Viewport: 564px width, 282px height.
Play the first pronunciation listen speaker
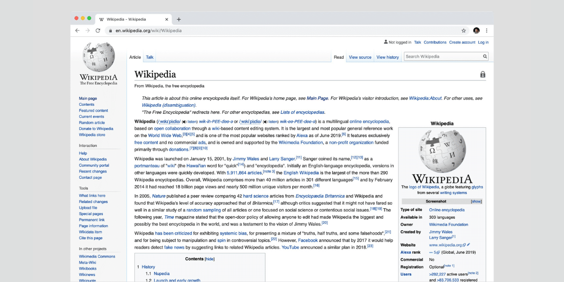click(x=184, y=122)
